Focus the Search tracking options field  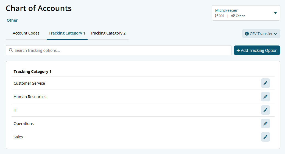click(x=121, y=50)
